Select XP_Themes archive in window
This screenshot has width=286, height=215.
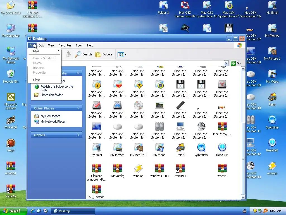tap(96, 192)
